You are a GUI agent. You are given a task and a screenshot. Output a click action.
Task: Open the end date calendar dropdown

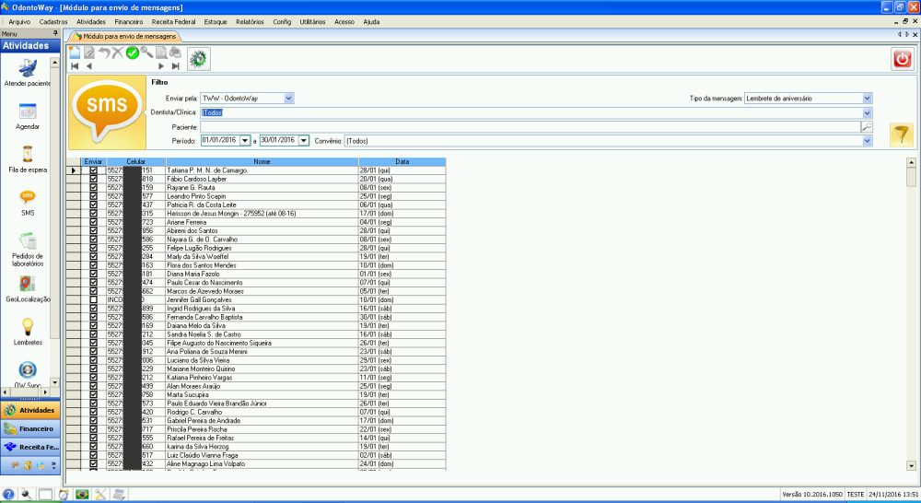[304, 140]
